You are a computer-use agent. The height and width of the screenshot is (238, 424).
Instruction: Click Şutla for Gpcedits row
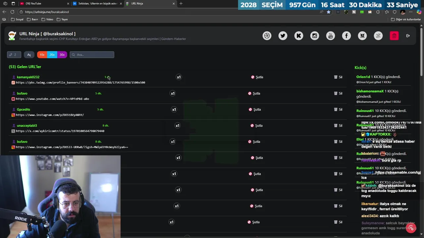(x=255, y=109)
